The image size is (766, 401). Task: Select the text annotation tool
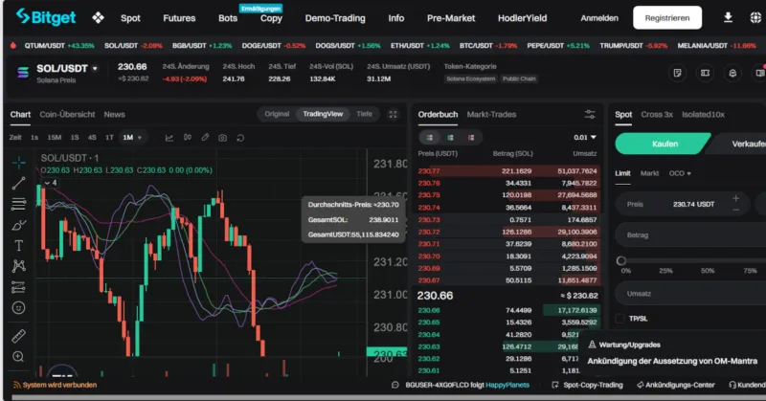(18, 246)
